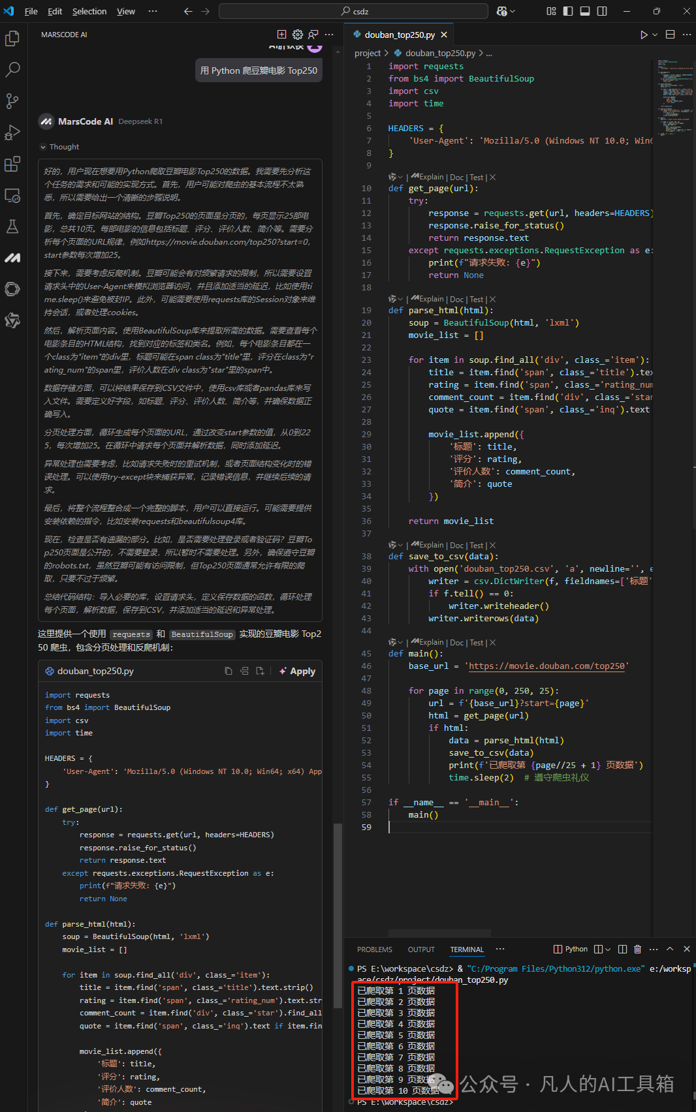
Task: Apply the generated code to file
Action: (297, 671)
